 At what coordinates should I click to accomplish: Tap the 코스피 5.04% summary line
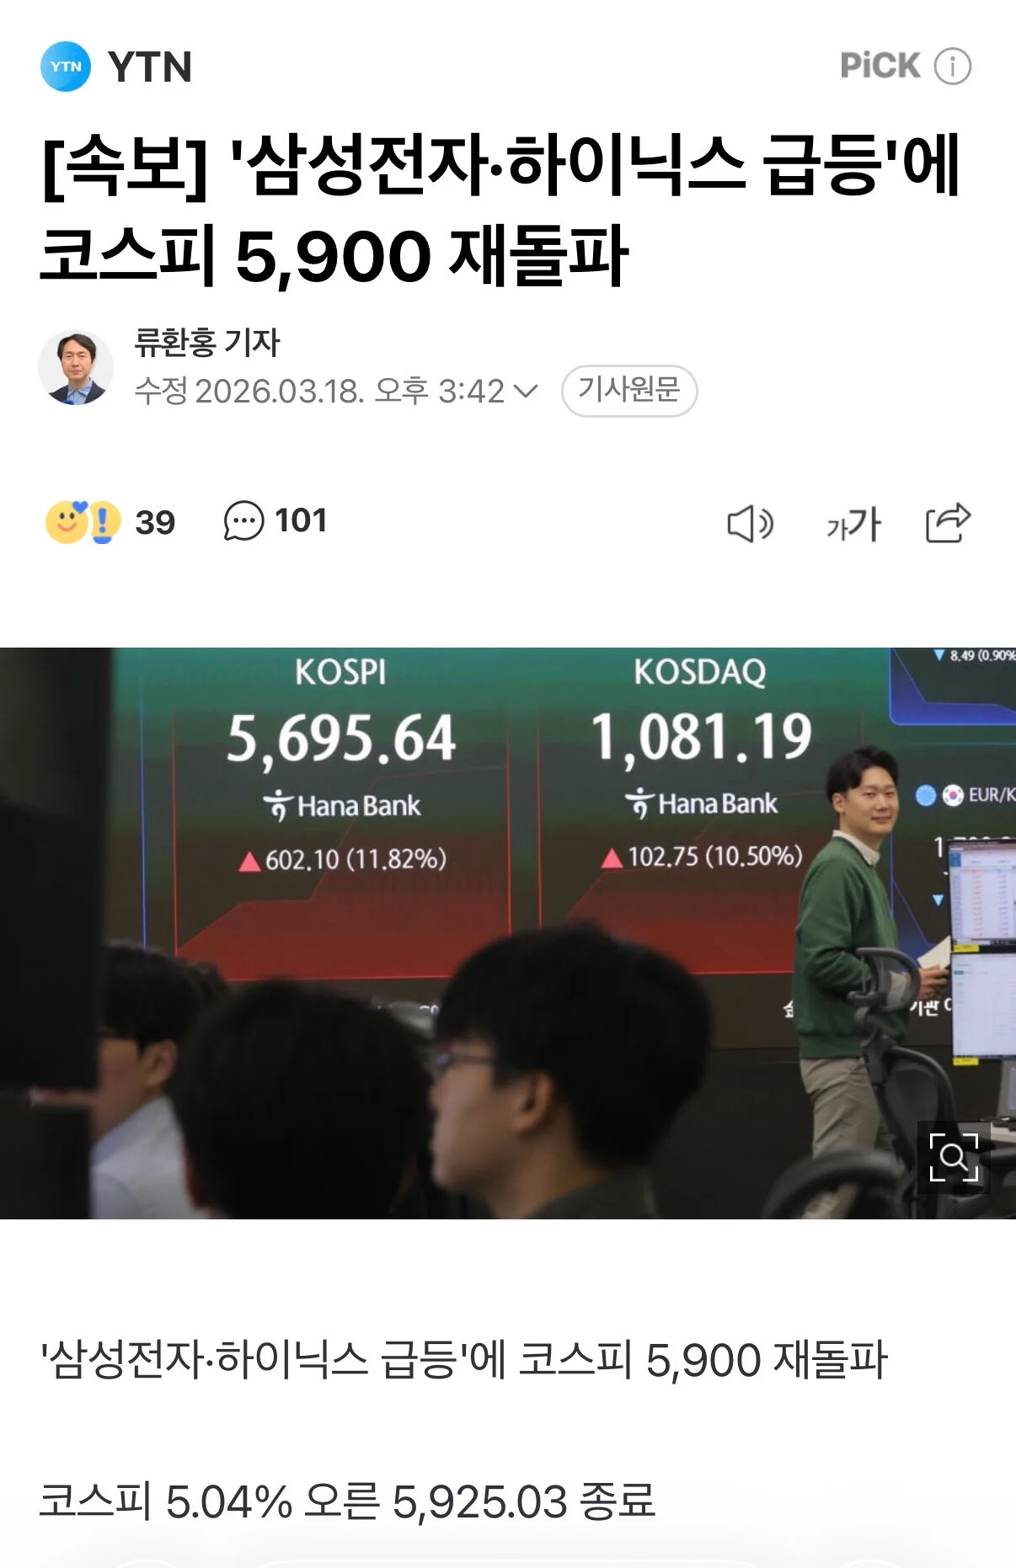click(x=347, y=1501)
